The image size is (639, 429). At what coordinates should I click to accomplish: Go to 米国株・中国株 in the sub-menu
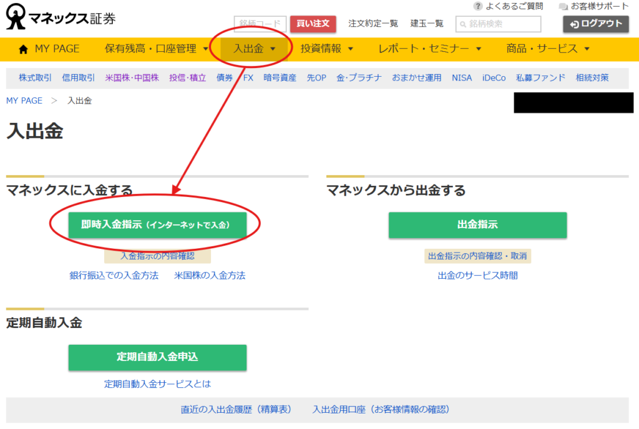132,78
